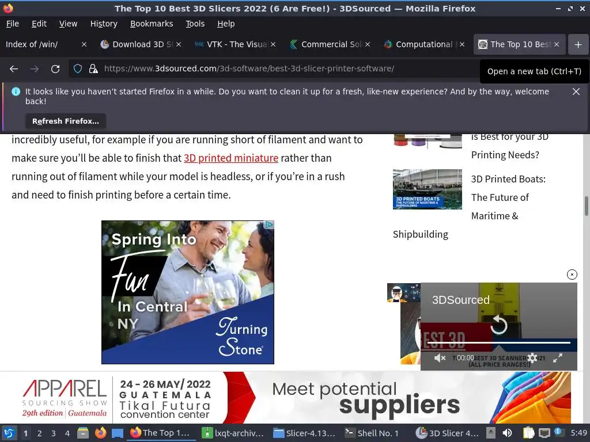
Task: Switch to the 'VTK - The Visual' tab
Action: tap(232, 44)
